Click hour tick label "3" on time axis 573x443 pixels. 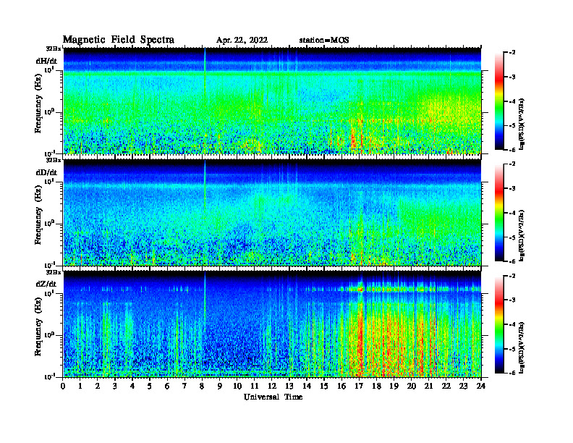pyautogui.click(x=115, y=386)
